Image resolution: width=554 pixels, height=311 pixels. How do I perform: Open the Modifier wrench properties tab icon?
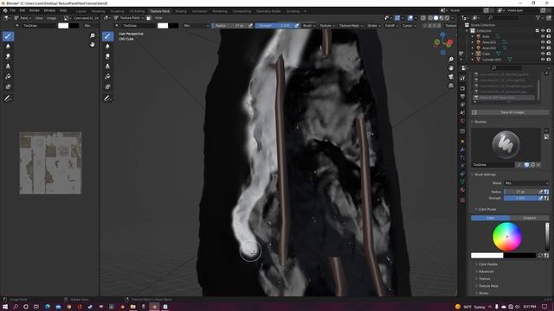coord(462,149)
